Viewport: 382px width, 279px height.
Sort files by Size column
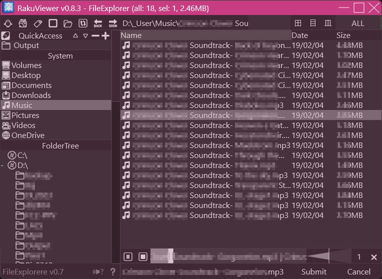(x=358, y=35)
